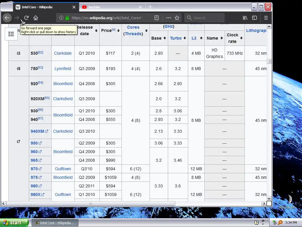Jump to citation 65 beside 920XM
302x227 pixels.
[47, 98]
